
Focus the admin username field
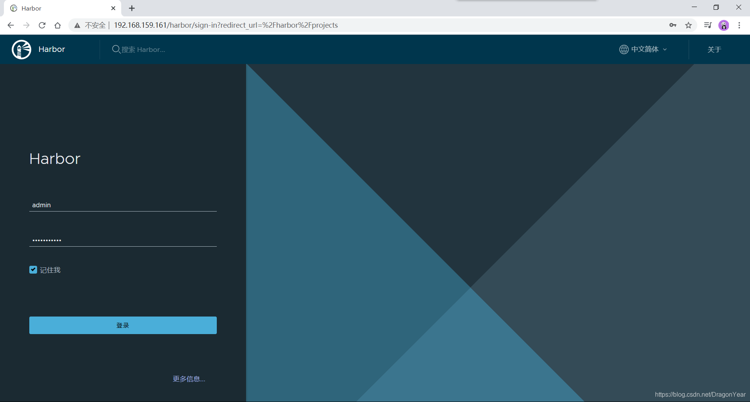click(x=123, y=205)
